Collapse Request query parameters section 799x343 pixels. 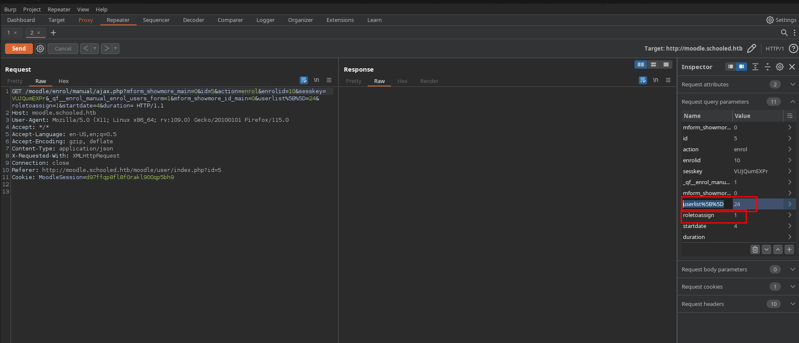793,102
